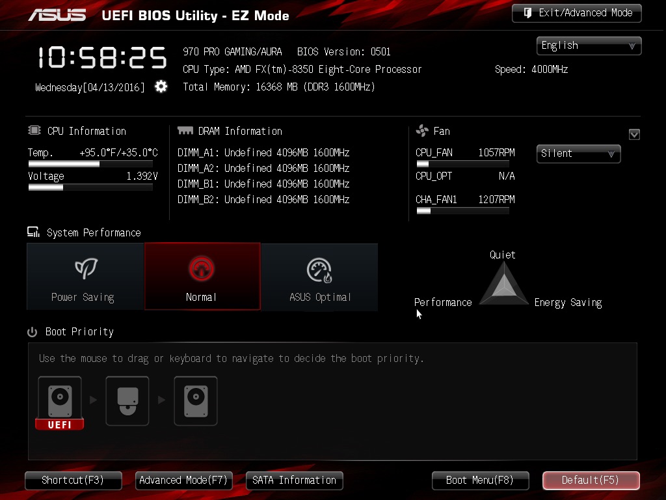This screenshot has height=500, width=666.
Task: Select the Power Saving leaf icon
Action: click(x=86, y=268)
